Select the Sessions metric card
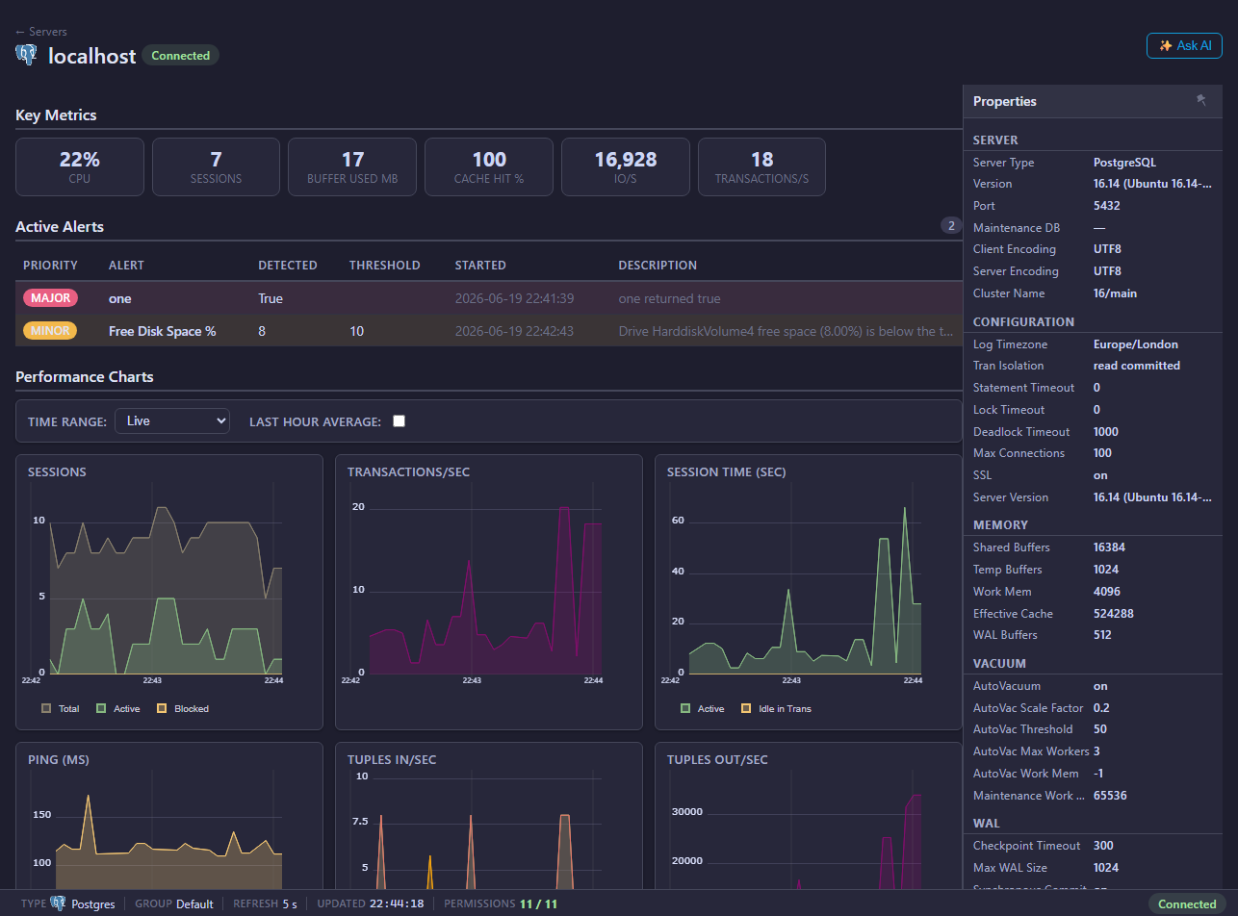Viewport: 1238px width, 916px height. (x=217, y=166)
